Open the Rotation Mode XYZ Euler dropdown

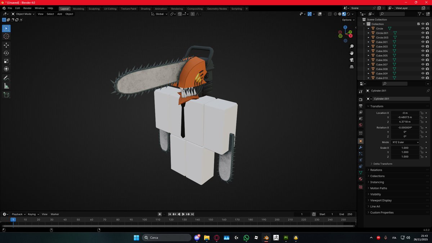(405, 142)
